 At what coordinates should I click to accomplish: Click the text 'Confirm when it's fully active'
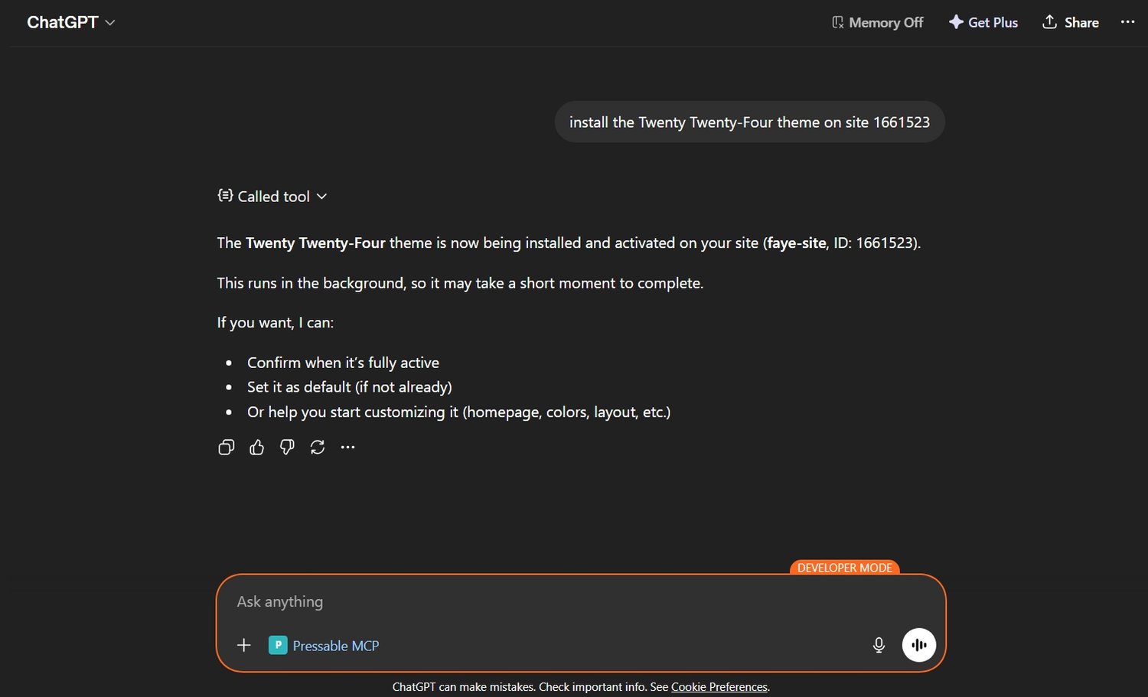[x=343, y=363]
